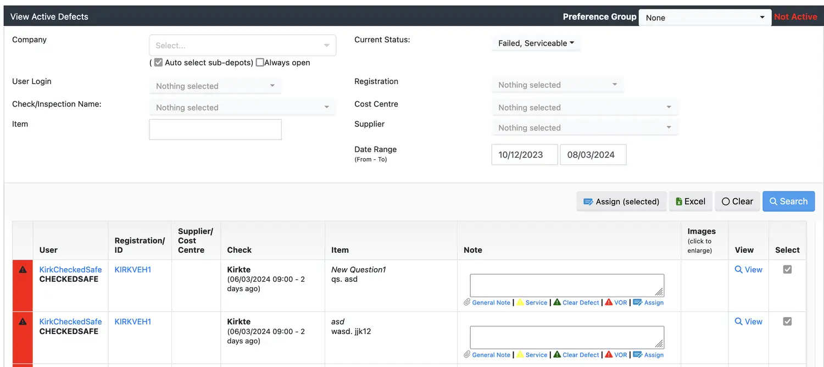Click the warning icon in second defect row
The image size is (824, 367).
pyautogui.click(x=23, y=322)
